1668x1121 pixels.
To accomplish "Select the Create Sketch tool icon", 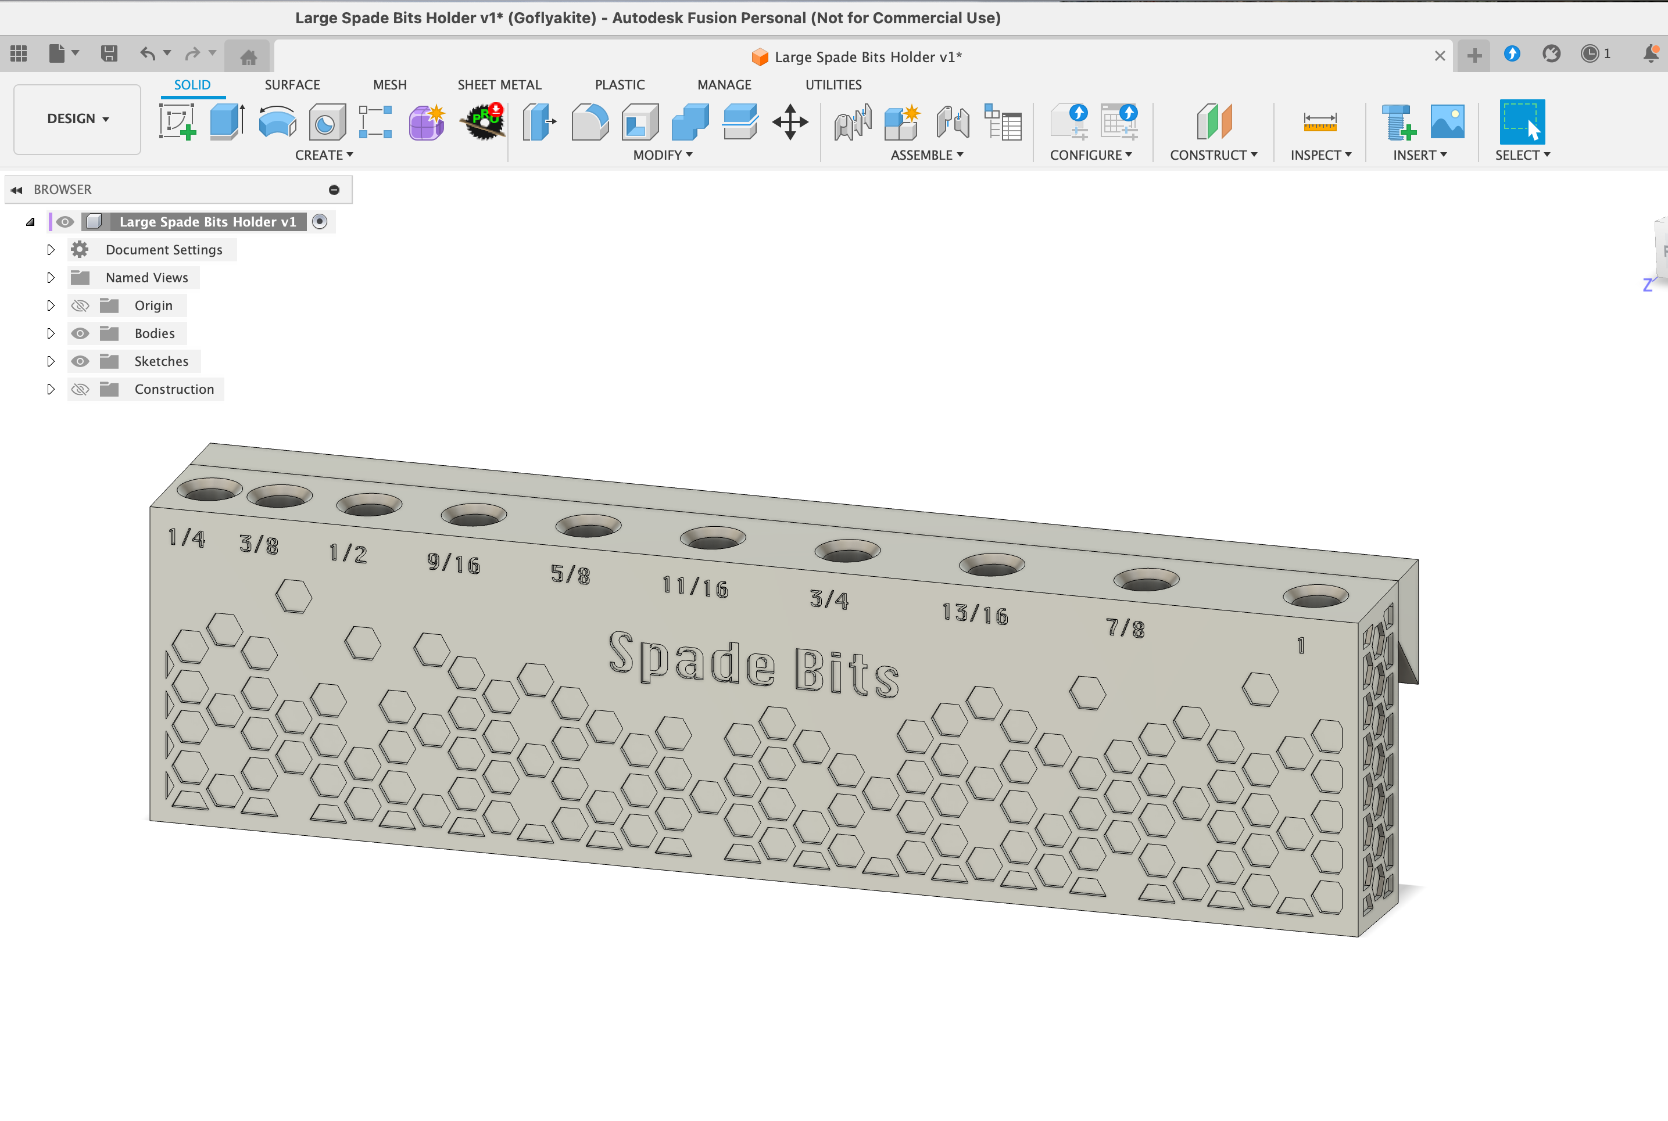I will click(177, 121).
